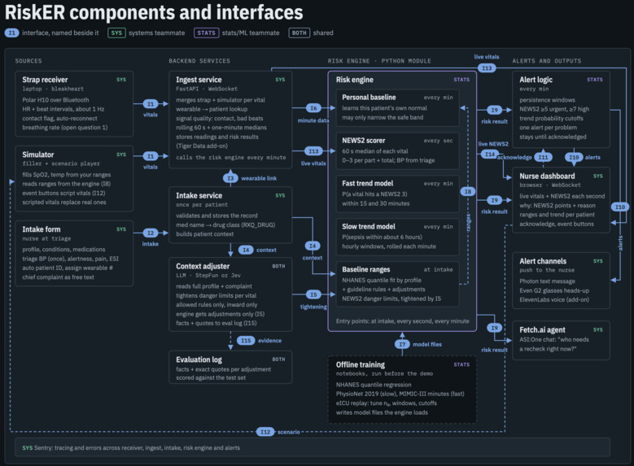Select the 'Context adjuster' card title
The height and width of the screenshot is (466, 634).
pyautogui.click(x=203, y=266)
